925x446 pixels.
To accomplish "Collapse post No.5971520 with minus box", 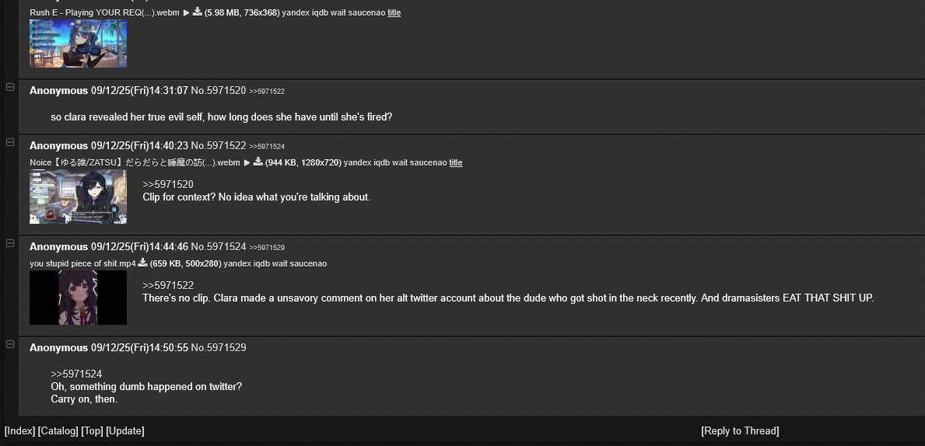I will (10, 87).
